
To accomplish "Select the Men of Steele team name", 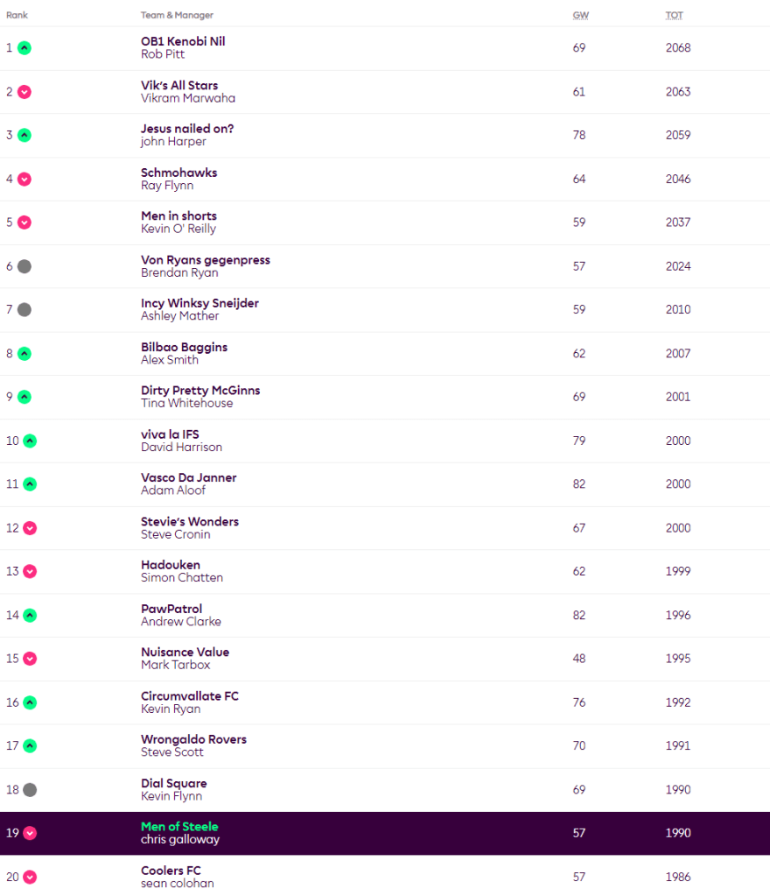I will click(x=179, y=827).
